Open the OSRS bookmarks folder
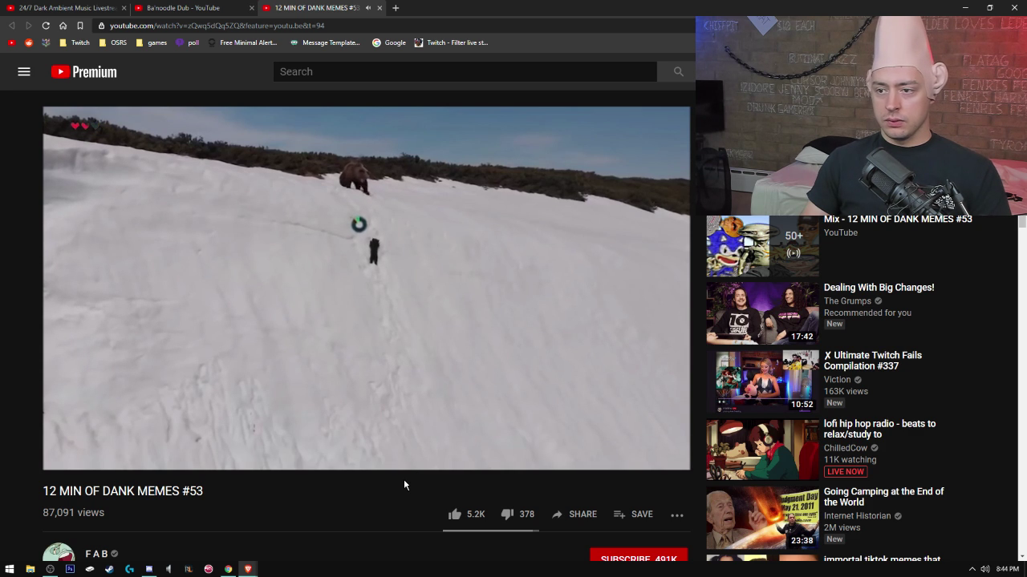The image size is (1027, 577). point(112,42)
